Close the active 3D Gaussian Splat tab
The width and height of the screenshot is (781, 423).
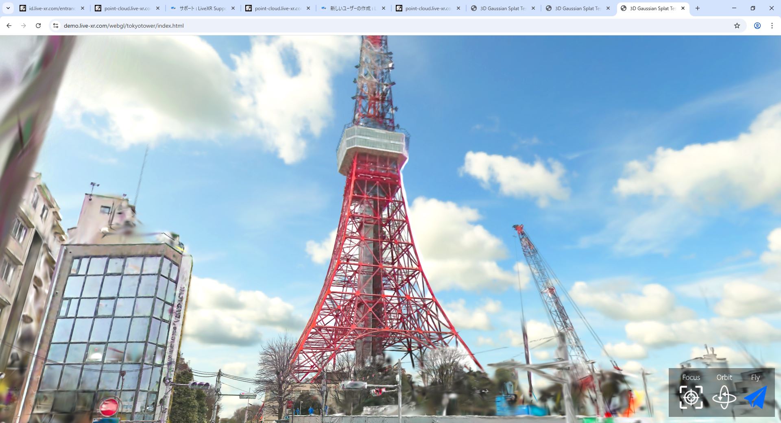683,8
